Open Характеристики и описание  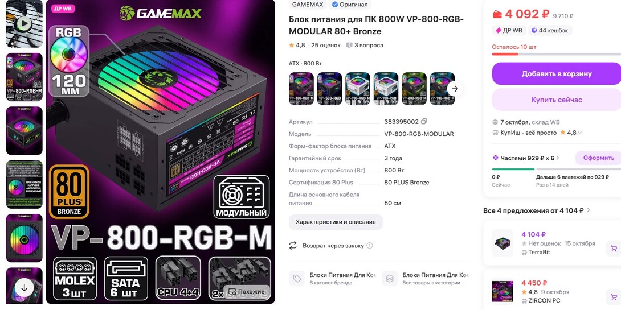[x=336, y=222]
